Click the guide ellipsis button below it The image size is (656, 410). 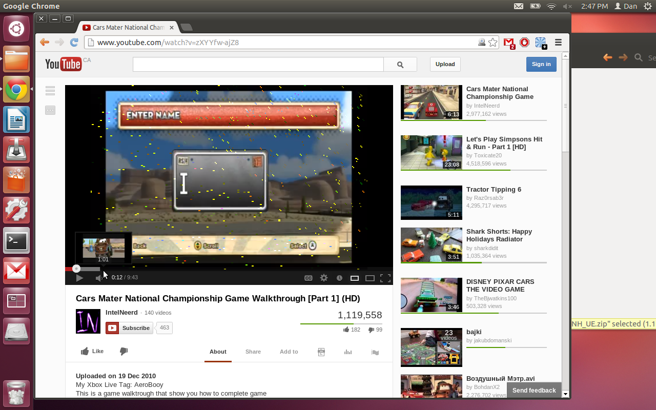[50, 110]
